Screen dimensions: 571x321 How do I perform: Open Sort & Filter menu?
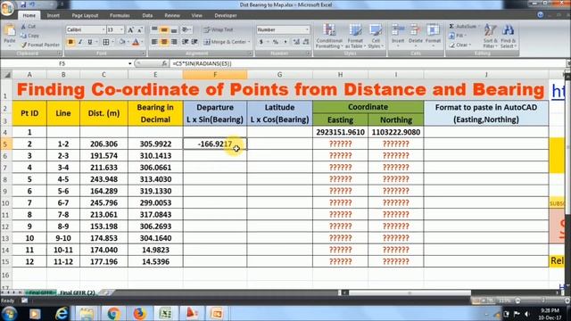pos(490,36)
